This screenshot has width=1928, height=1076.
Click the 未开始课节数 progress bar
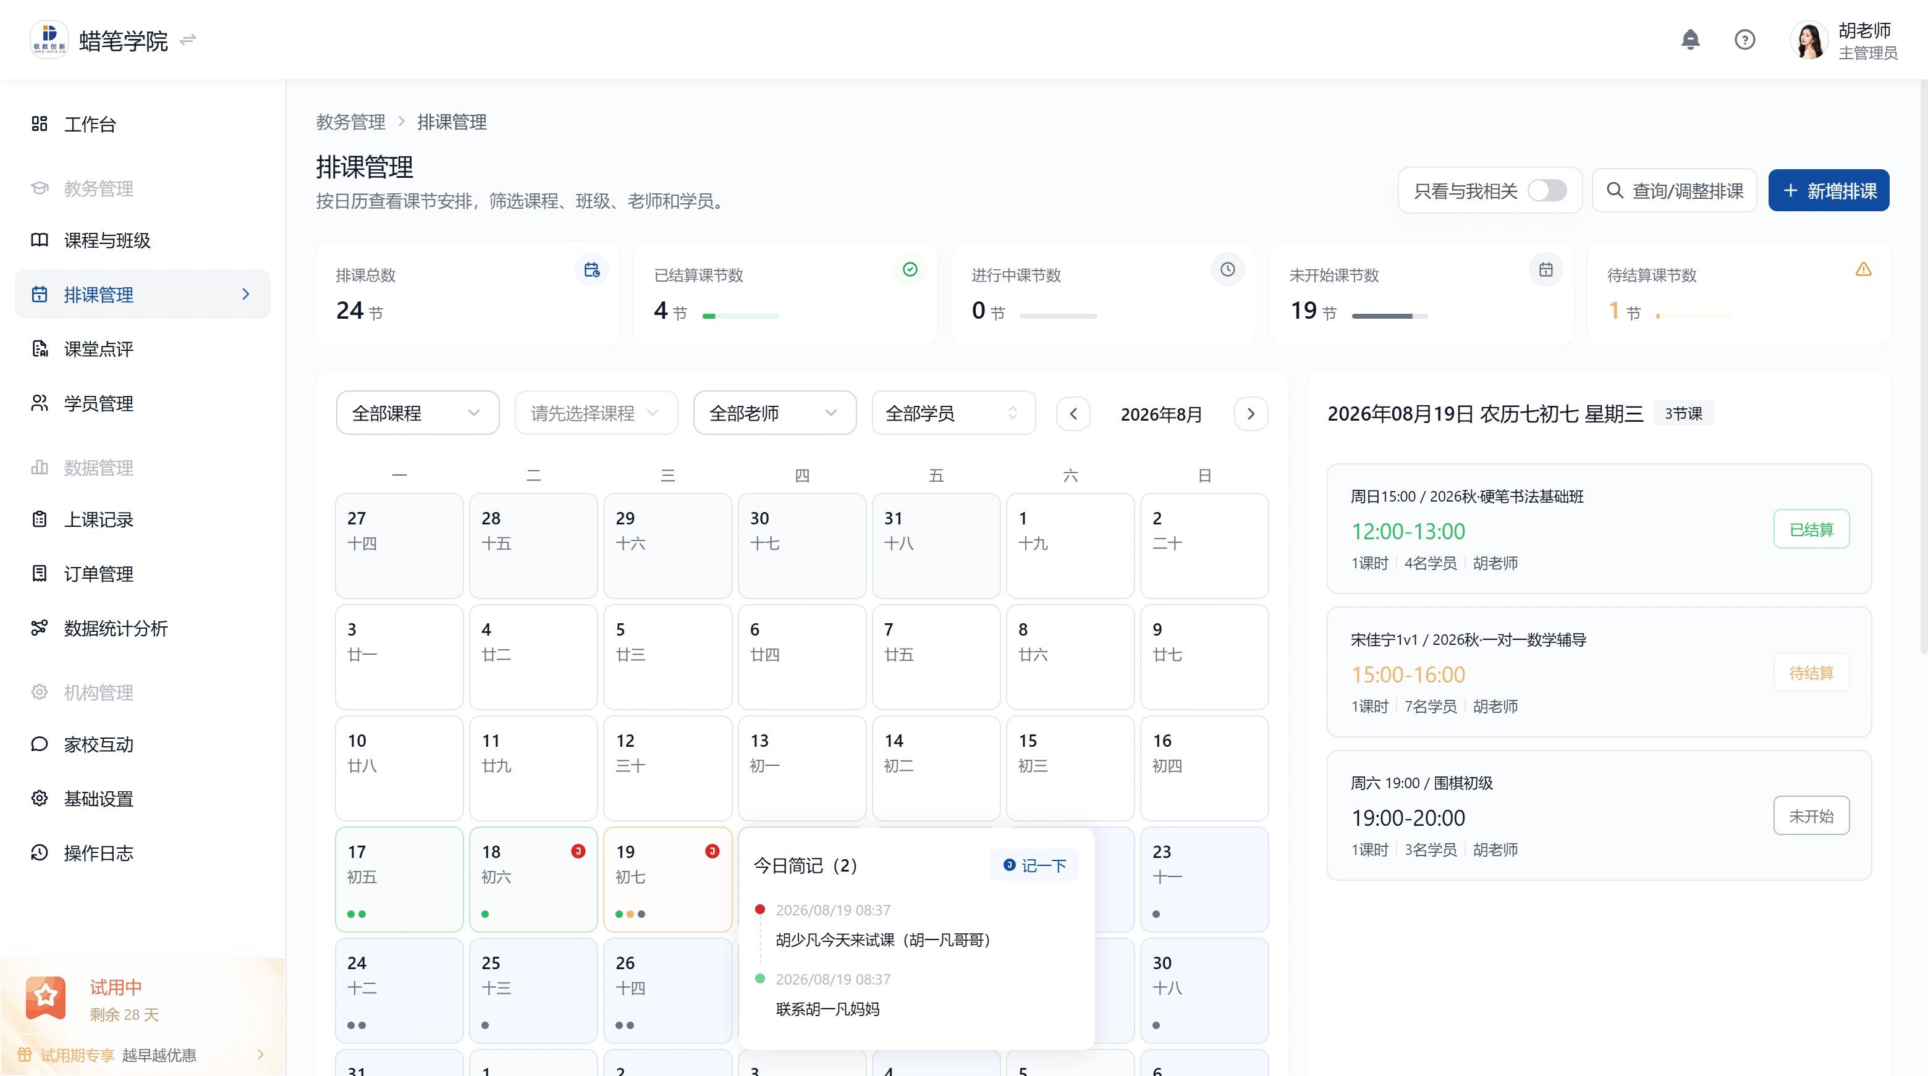click(1390, 316)
